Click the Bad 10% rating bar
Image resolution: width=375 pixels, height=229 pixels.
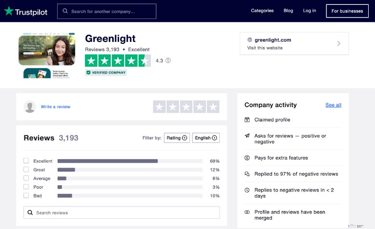pos(130,195)
